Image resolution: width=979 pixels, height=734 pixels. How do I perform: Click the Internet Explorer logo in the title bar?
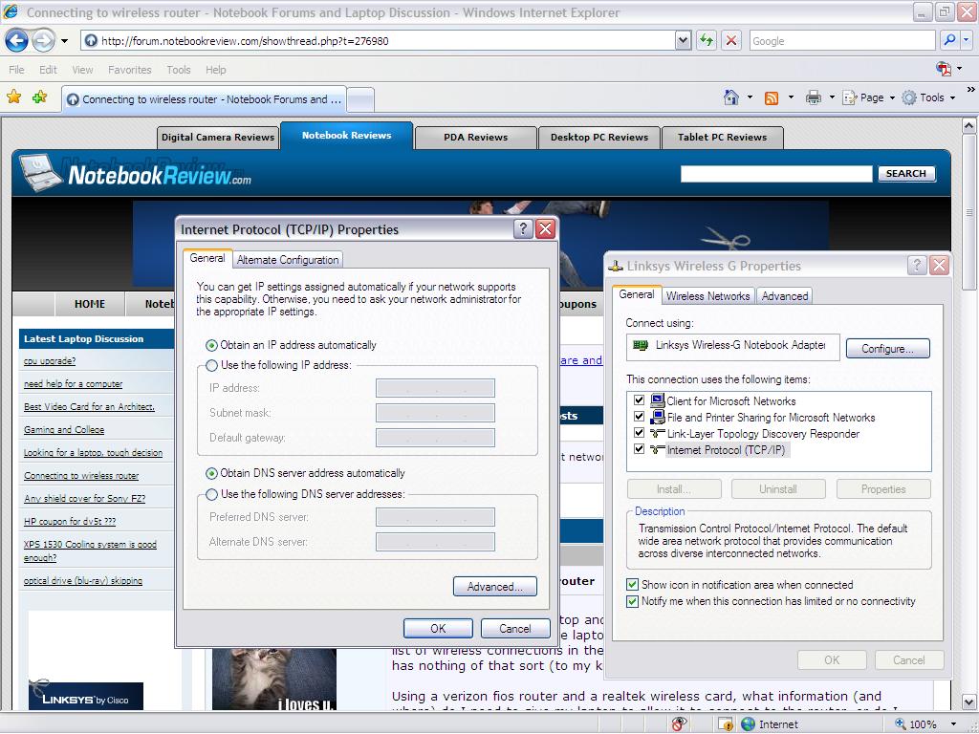(11, 11)
